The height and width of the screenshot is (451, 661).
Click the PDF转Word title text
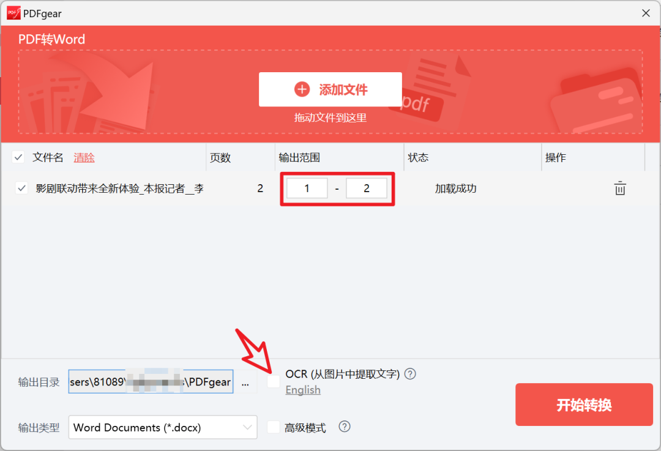51,39
